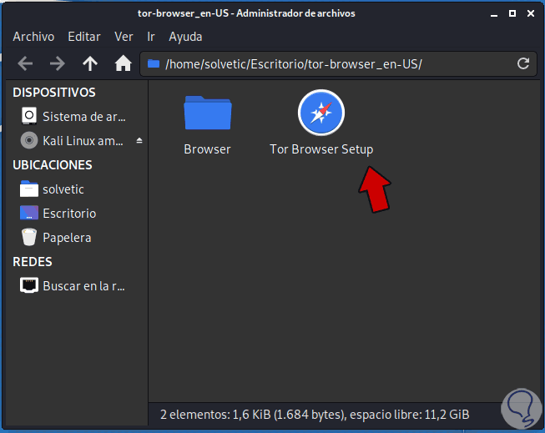Click the Sistema de ar... disk icon
545x433 pixels.
tap(29, 116)
